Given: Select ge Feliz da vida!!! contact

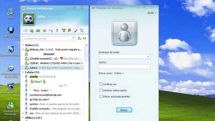Looking at the screenshot, I should click(x=53, y=99).
